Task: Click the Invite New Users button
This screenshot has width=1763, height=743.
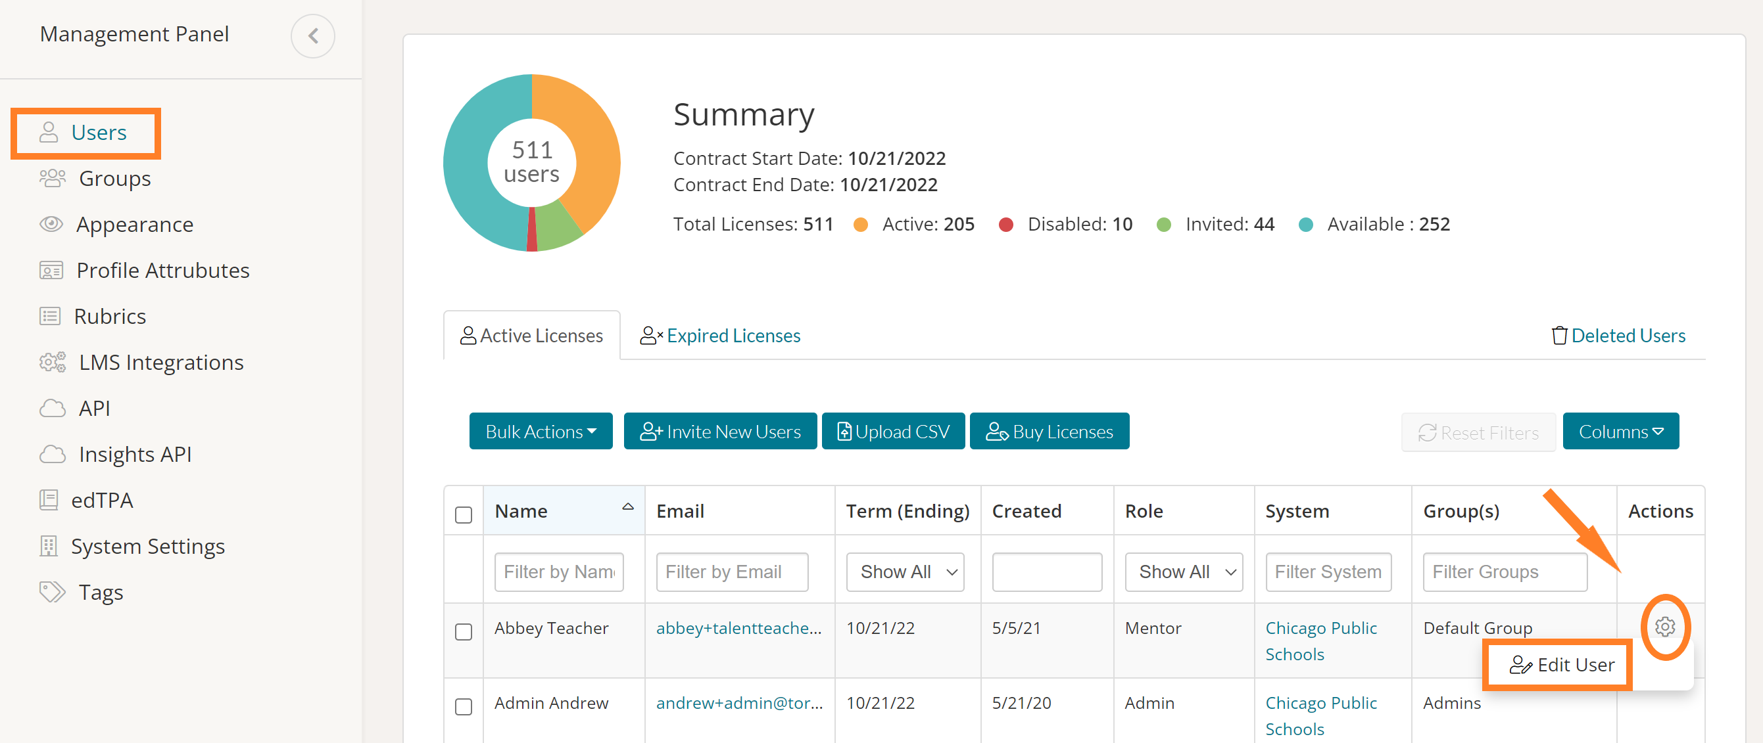Action: click(x=720, y=432)
